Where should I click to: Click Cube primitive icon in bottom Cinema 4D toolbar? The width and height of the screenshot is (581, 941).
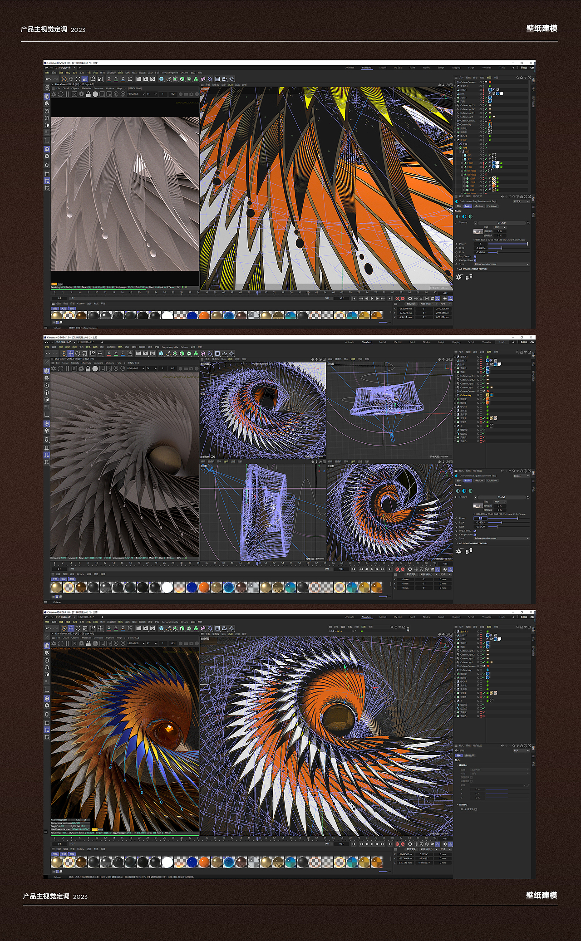pos(162,628)
